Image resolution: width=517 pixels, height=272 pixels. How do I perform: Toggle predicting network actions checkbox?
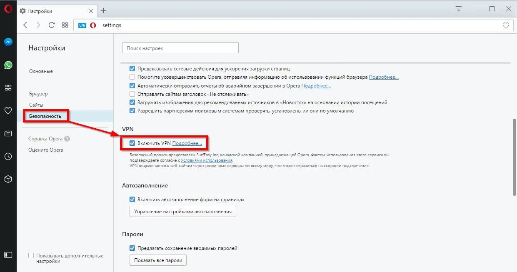(x=132, y=69)
